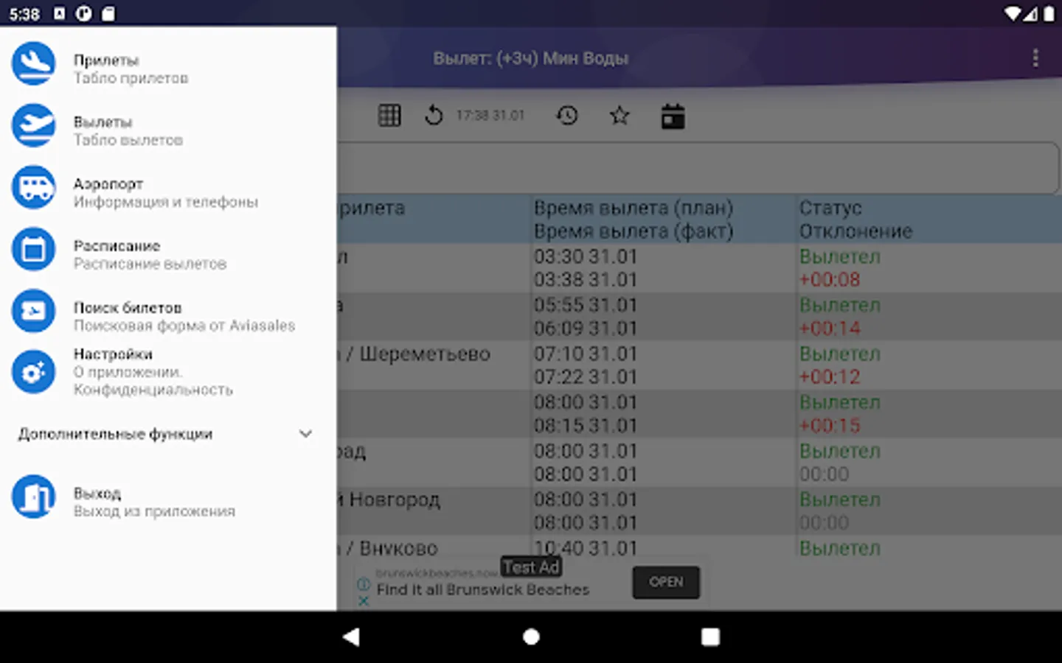Open Настройки menu entry

(168, 372)
